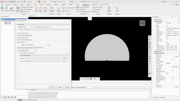Open Tabular Design Toolbox
Viewport: 180px width, 101px height.
(27, 7)
